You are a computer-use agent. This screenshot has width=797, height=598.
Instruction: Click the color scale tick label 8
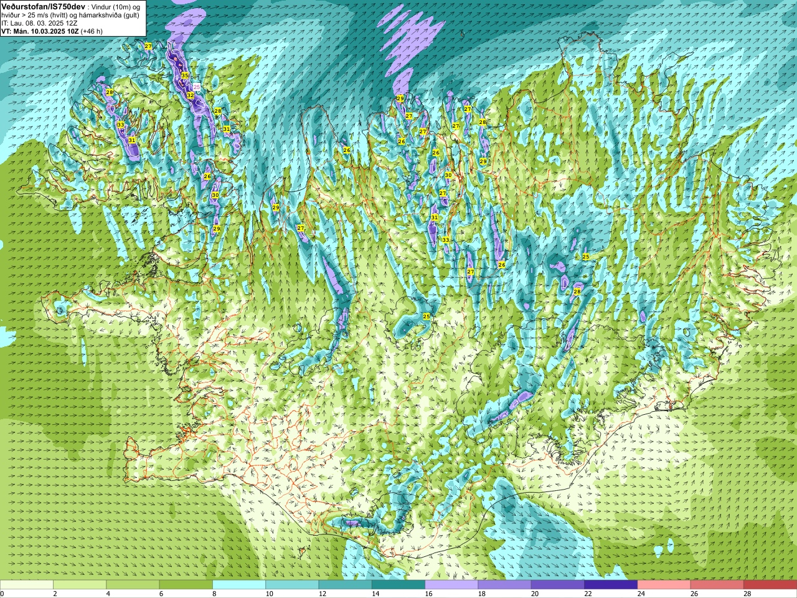tap(215, 594)
